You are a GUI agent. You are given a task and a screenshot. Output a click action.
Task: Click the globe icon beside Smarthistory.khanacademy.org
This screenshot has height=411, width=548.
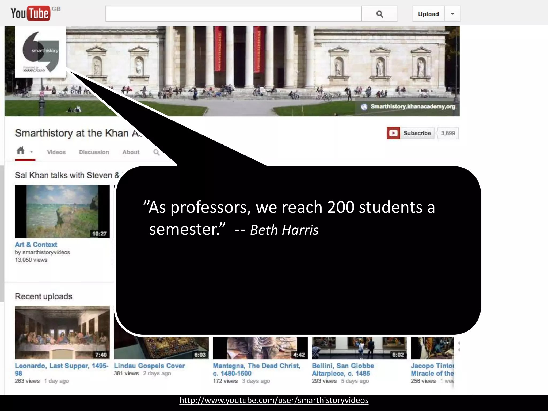click(x=364, y=107)
